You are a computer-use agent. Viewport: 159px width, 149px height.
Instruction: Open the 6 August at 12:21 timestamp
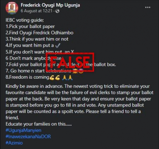(36, 11)
